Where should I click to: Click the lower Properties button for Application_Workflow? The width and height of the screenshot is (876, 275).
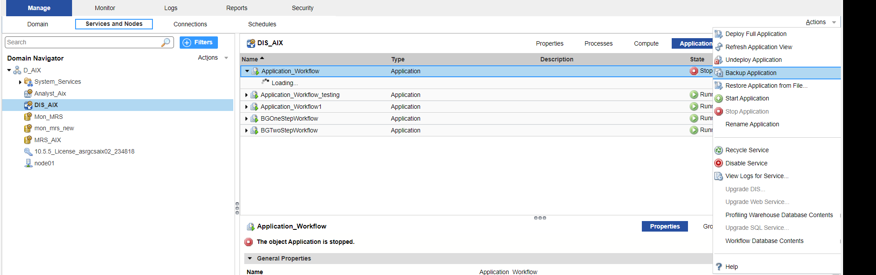click(x=665, y=226)
